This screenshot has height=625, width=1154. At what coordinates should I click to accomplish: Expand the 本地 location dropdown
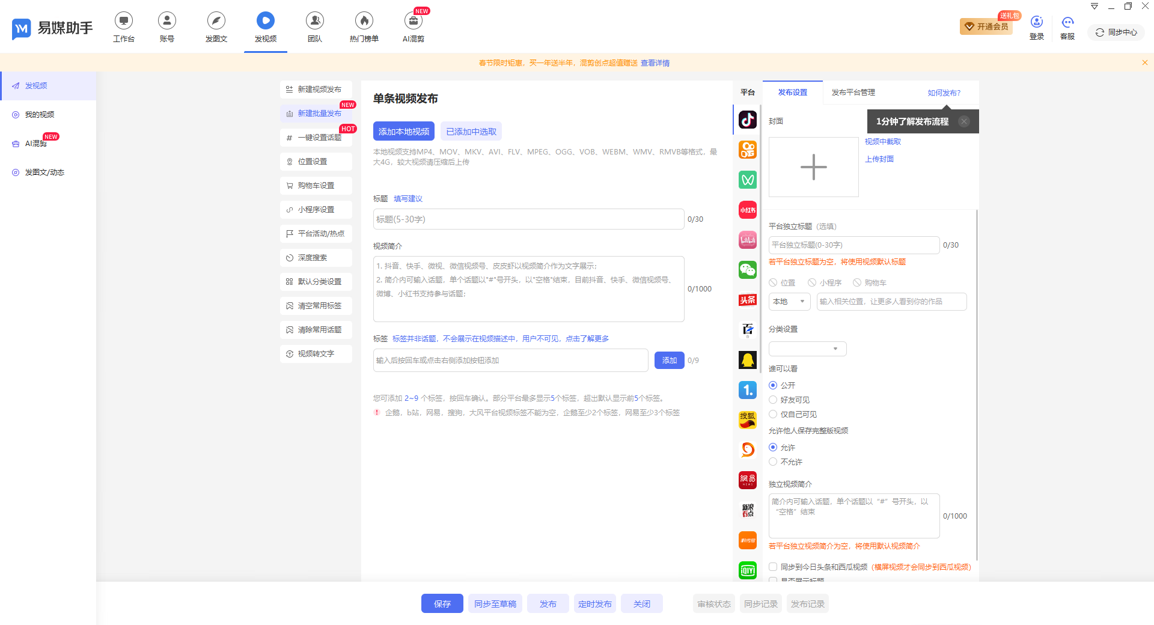tap(789, 302)
